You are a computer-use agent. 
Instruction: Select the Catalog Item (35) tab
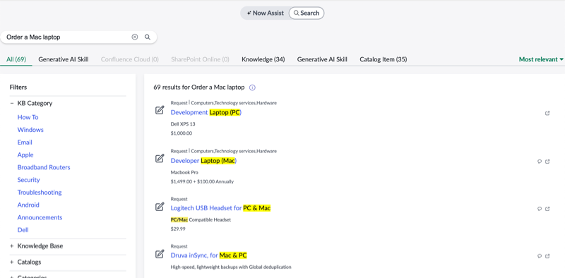(x=383, y=59)
